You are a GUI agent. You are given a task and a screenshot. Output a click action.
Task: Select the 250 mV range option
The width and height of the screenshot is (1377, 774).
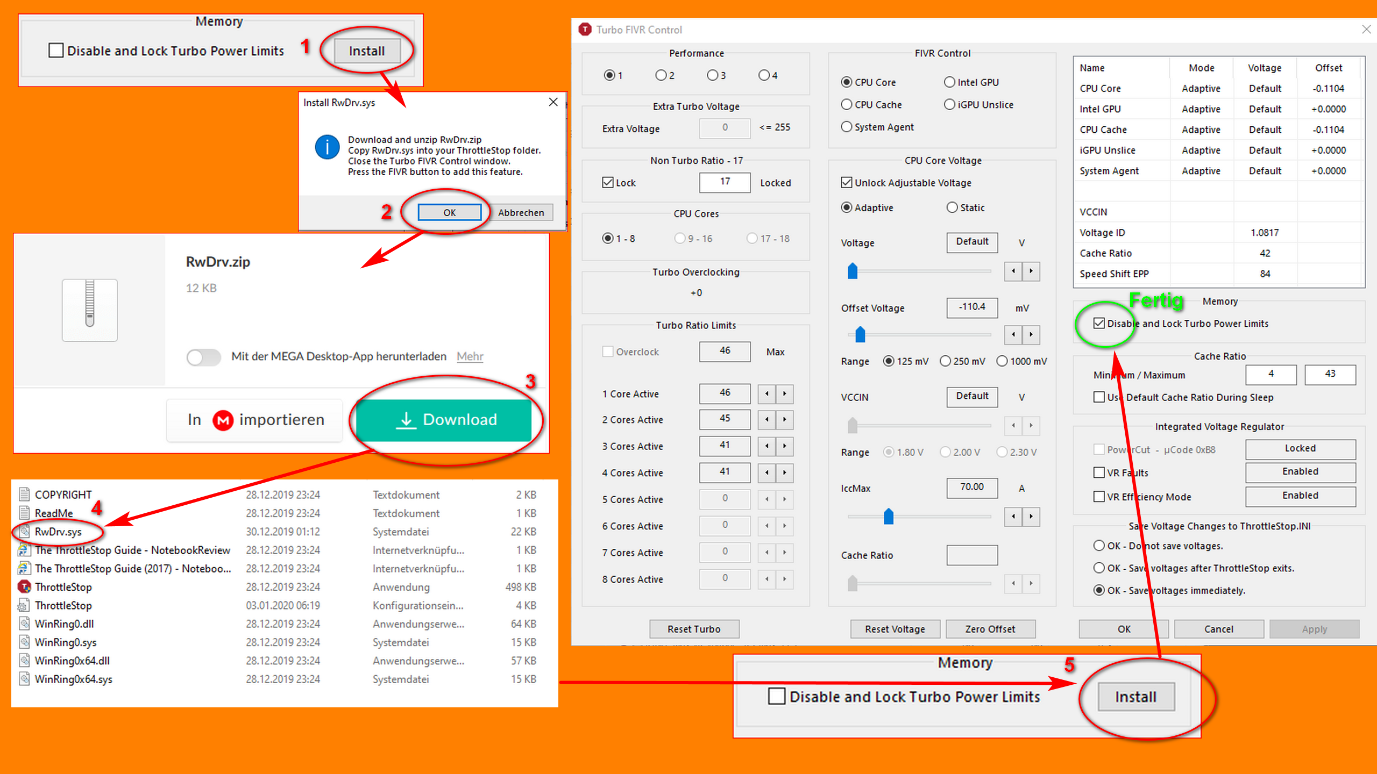(x=945, y=361)
